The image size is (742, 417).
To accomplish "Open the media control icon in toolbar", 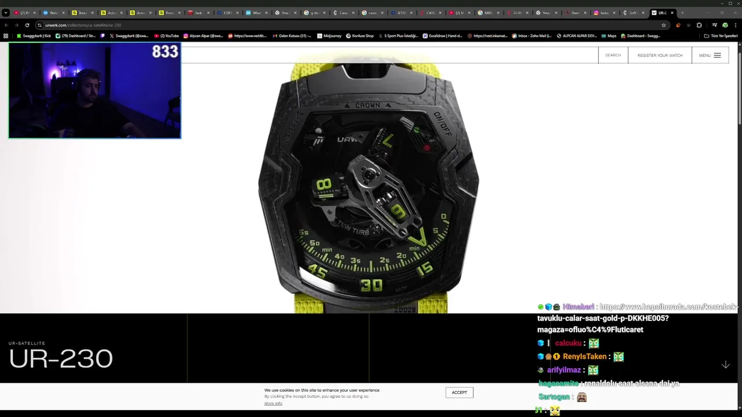I will point(715,25).
